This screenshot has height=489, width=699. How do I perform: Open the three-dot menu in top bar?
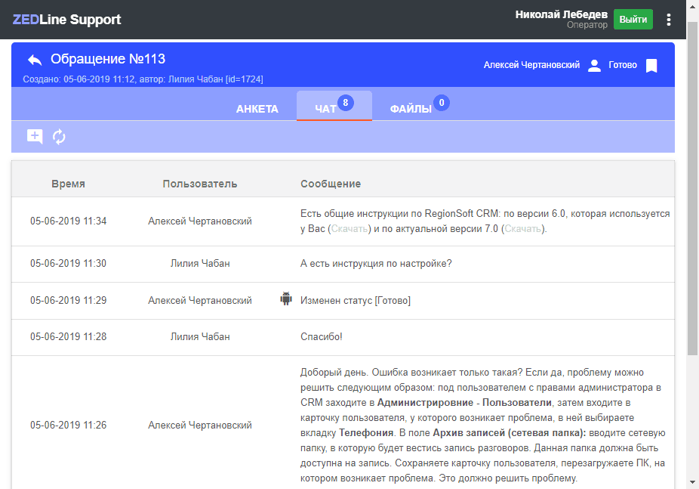pos(669,20)
